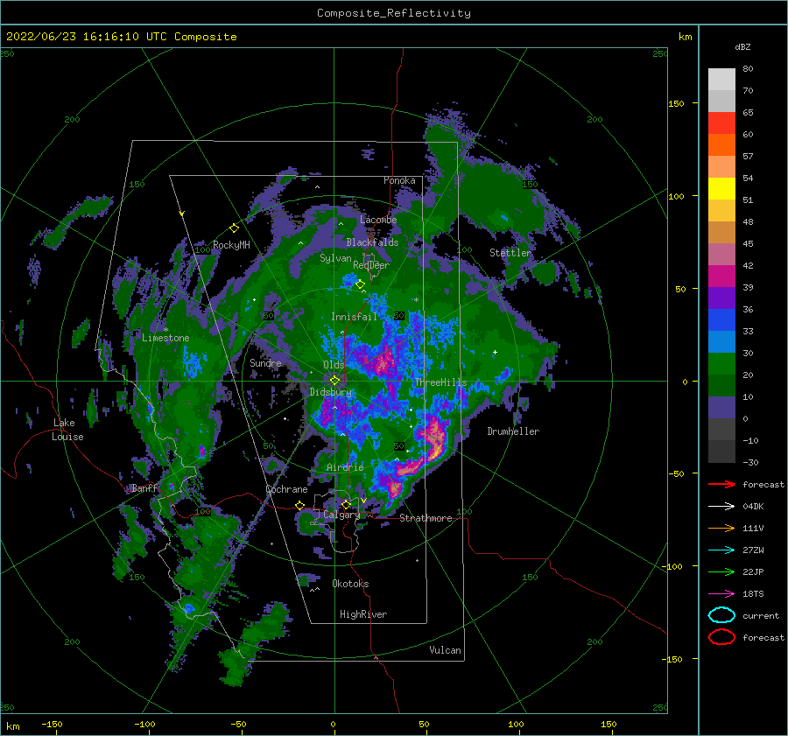
Task: Click the Olds label
Action: (334, 365)
